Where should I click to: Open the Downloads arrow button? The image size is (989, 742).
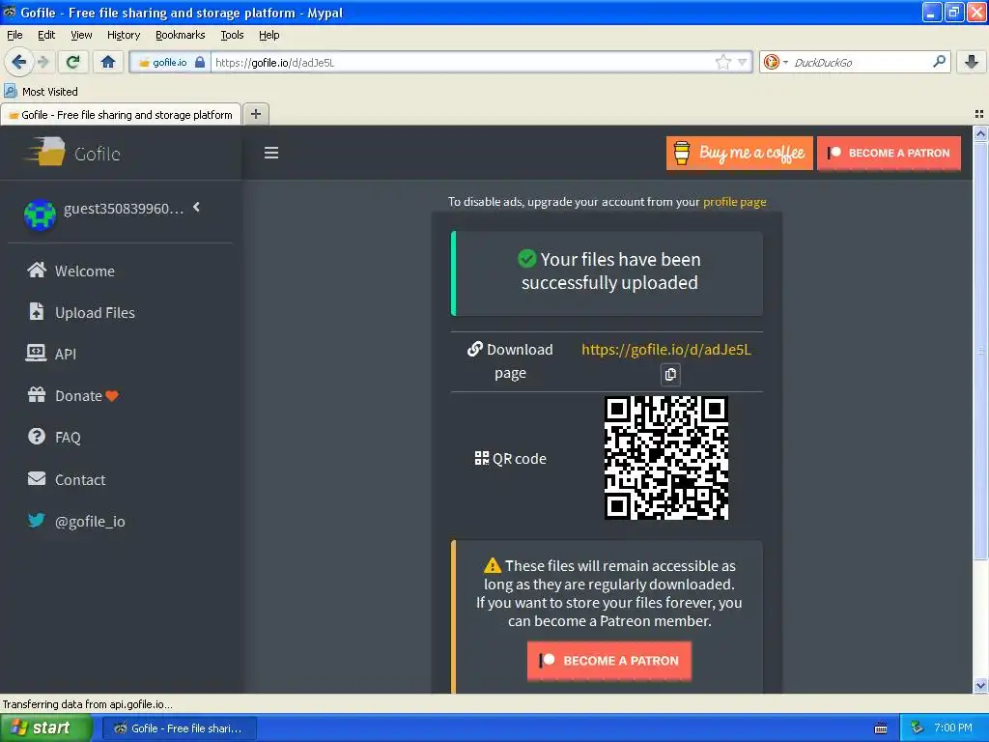972,62
